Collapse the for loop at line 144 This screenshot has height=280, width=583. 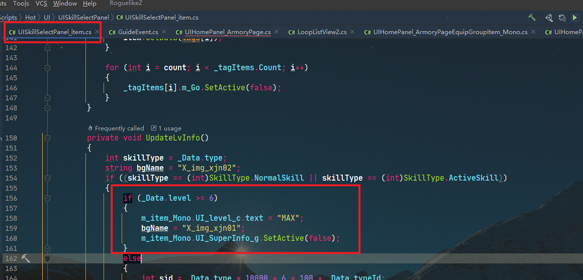[x=47, y=68]
